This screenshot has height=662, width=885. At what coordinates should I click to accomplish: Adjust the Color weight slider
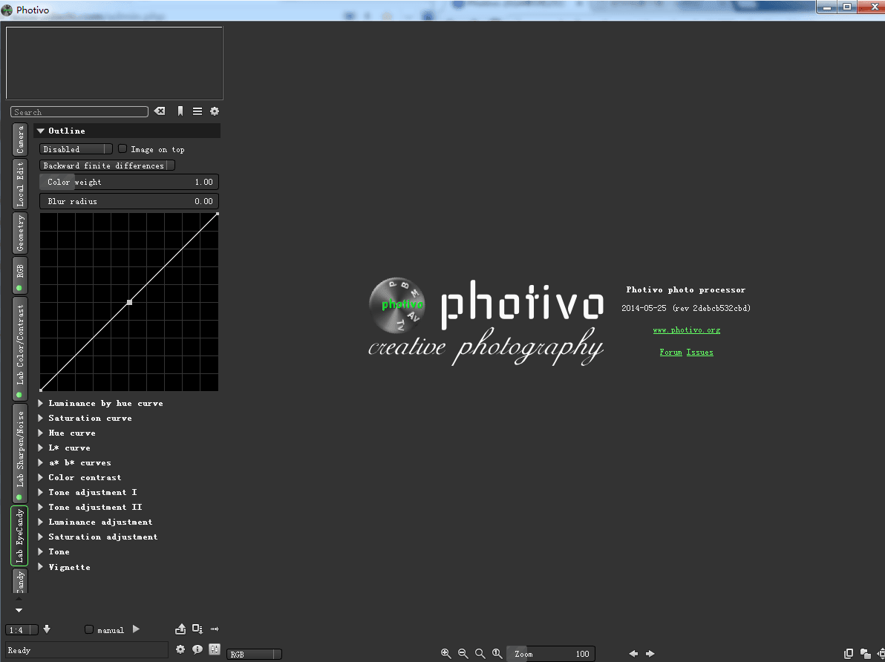[x=128, y=181]
